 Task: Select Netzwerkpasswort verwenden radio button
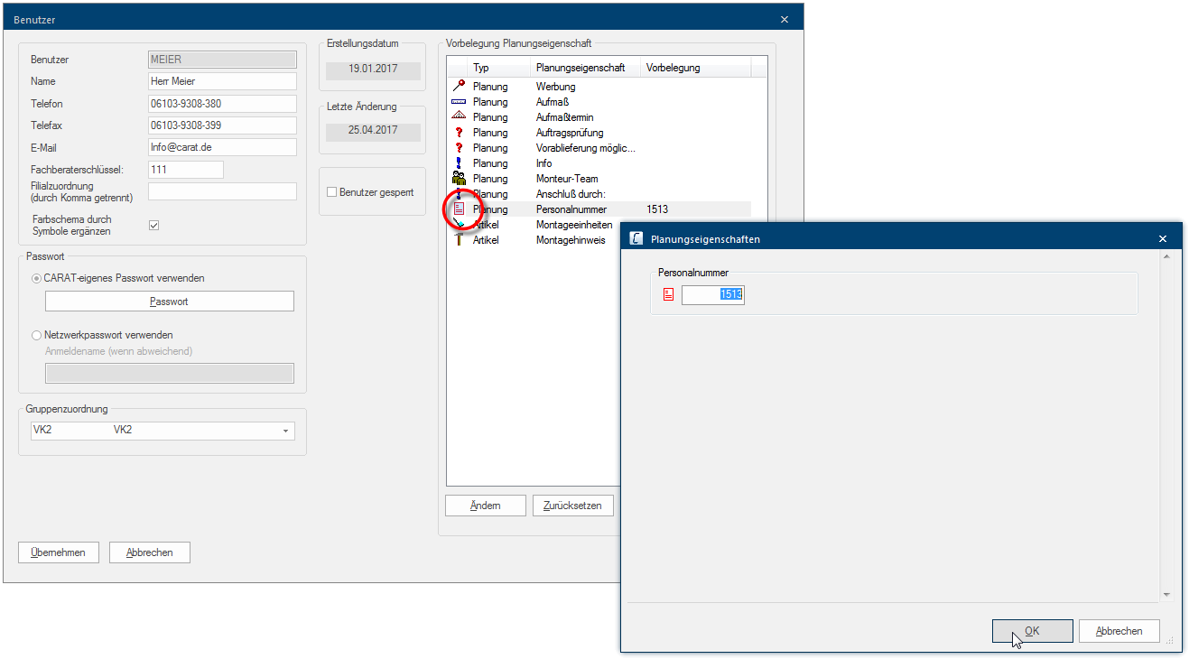pos(37,335)
